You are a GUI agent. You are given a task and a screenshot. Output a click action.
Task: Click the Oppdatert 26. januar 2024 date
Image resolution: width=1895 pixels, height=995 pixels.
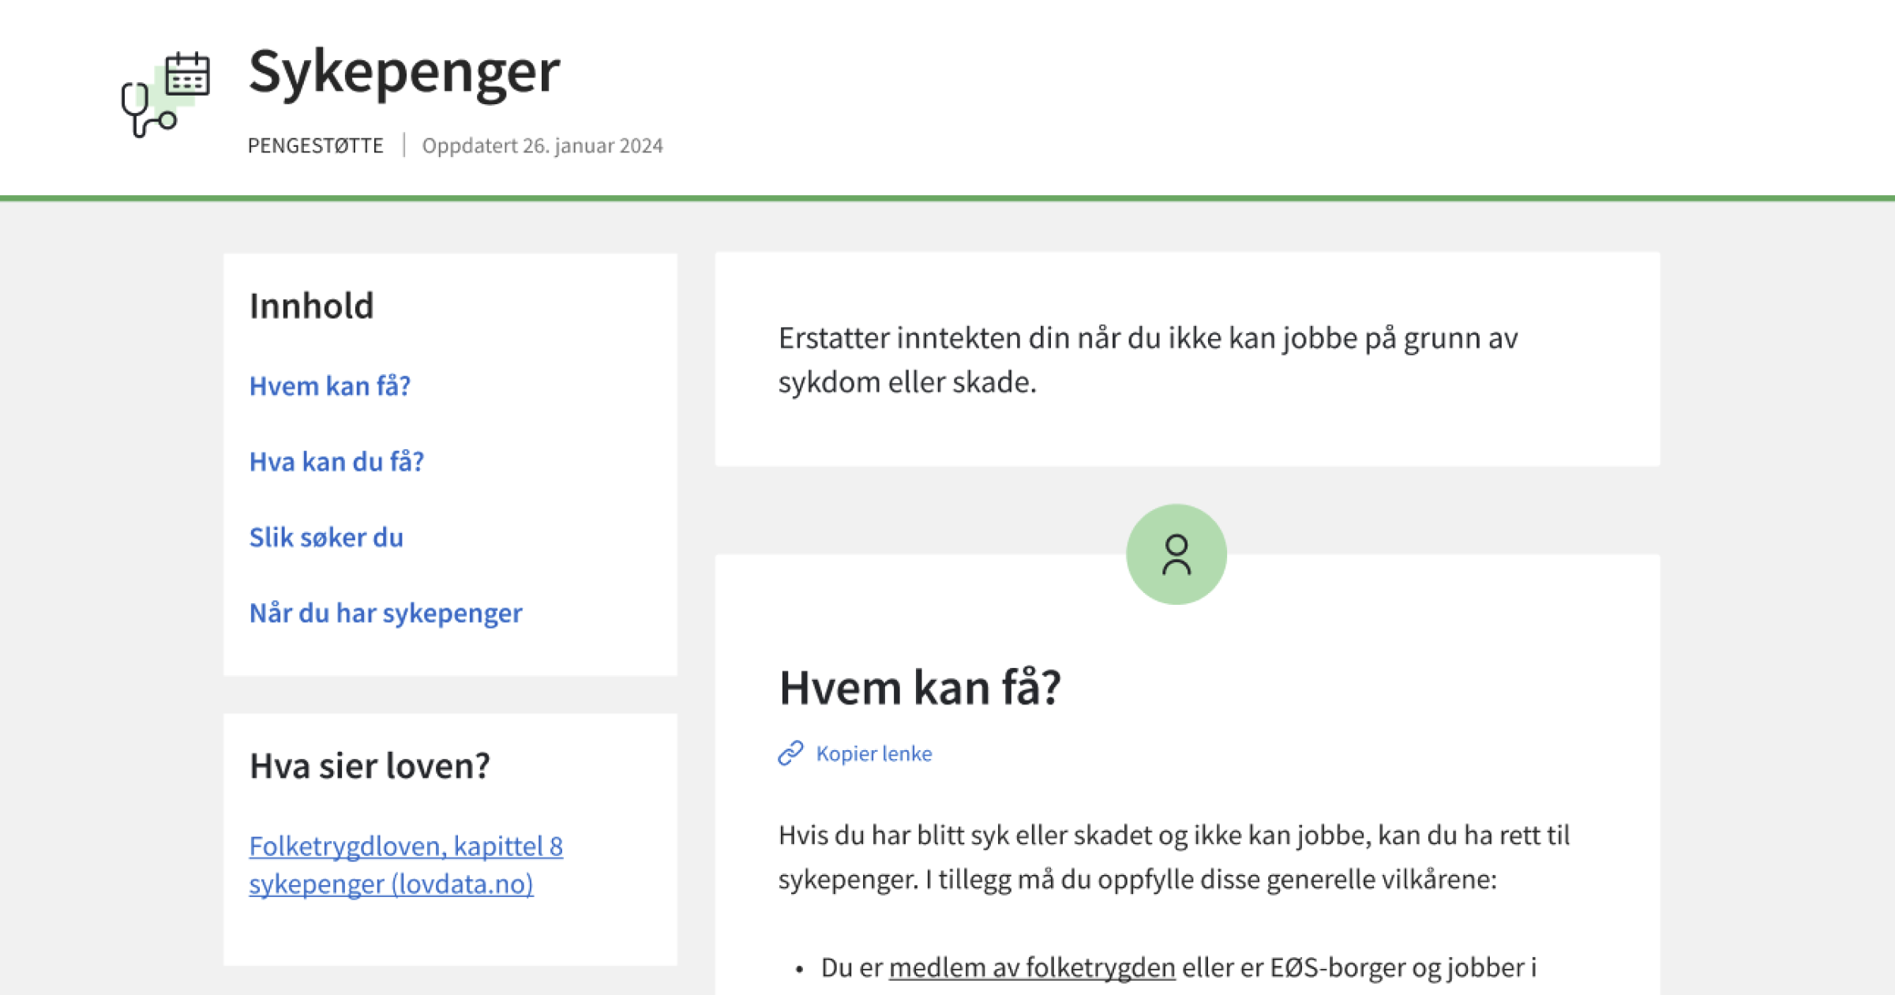[542, 146]
